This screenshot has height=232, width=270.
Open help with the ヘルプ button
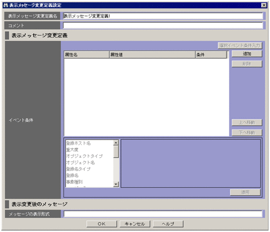click(x=168, y=224)
